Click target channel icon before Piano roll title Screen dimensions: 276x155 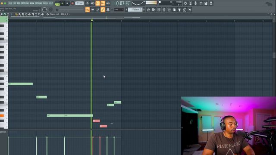pos(47,14)
